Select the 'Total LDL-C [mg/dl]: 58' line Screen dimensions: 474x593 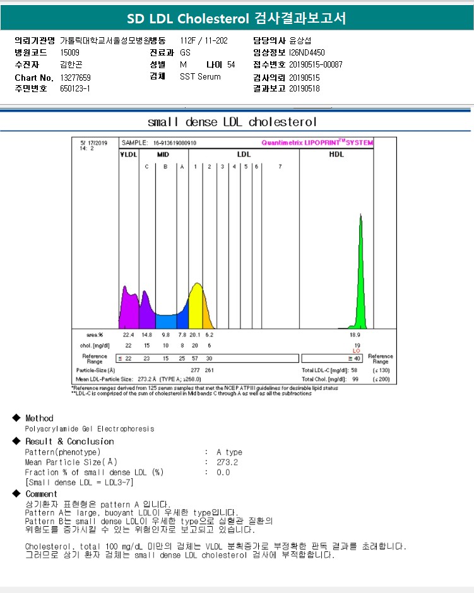point(329,370)
